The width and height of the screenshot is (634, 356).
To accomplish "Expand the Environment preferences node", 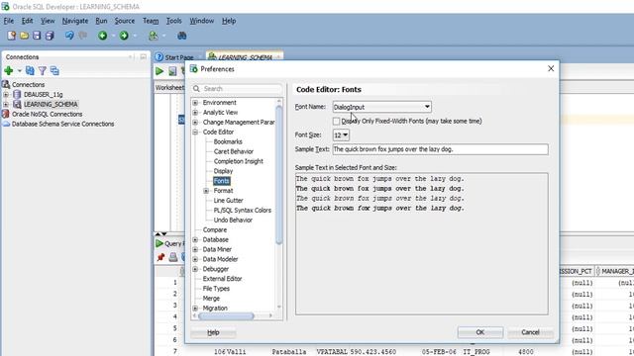I will click(195, 103).
